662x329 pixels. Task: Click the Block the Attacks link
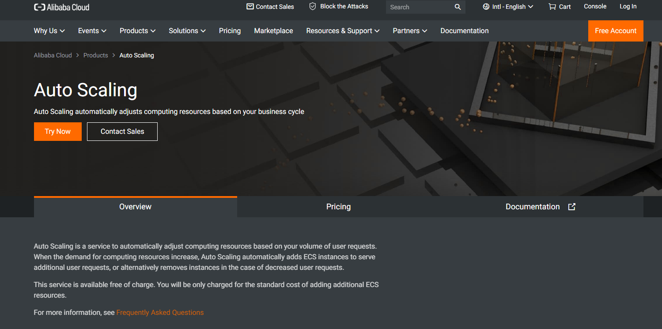coord(339,6)
